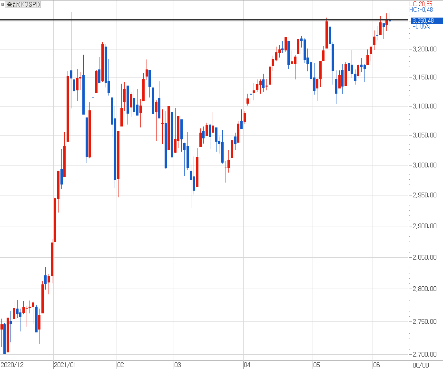Click the 03 month label on time axis
Viewport: 443px width, 369px height.
click(x=177, y=365)
